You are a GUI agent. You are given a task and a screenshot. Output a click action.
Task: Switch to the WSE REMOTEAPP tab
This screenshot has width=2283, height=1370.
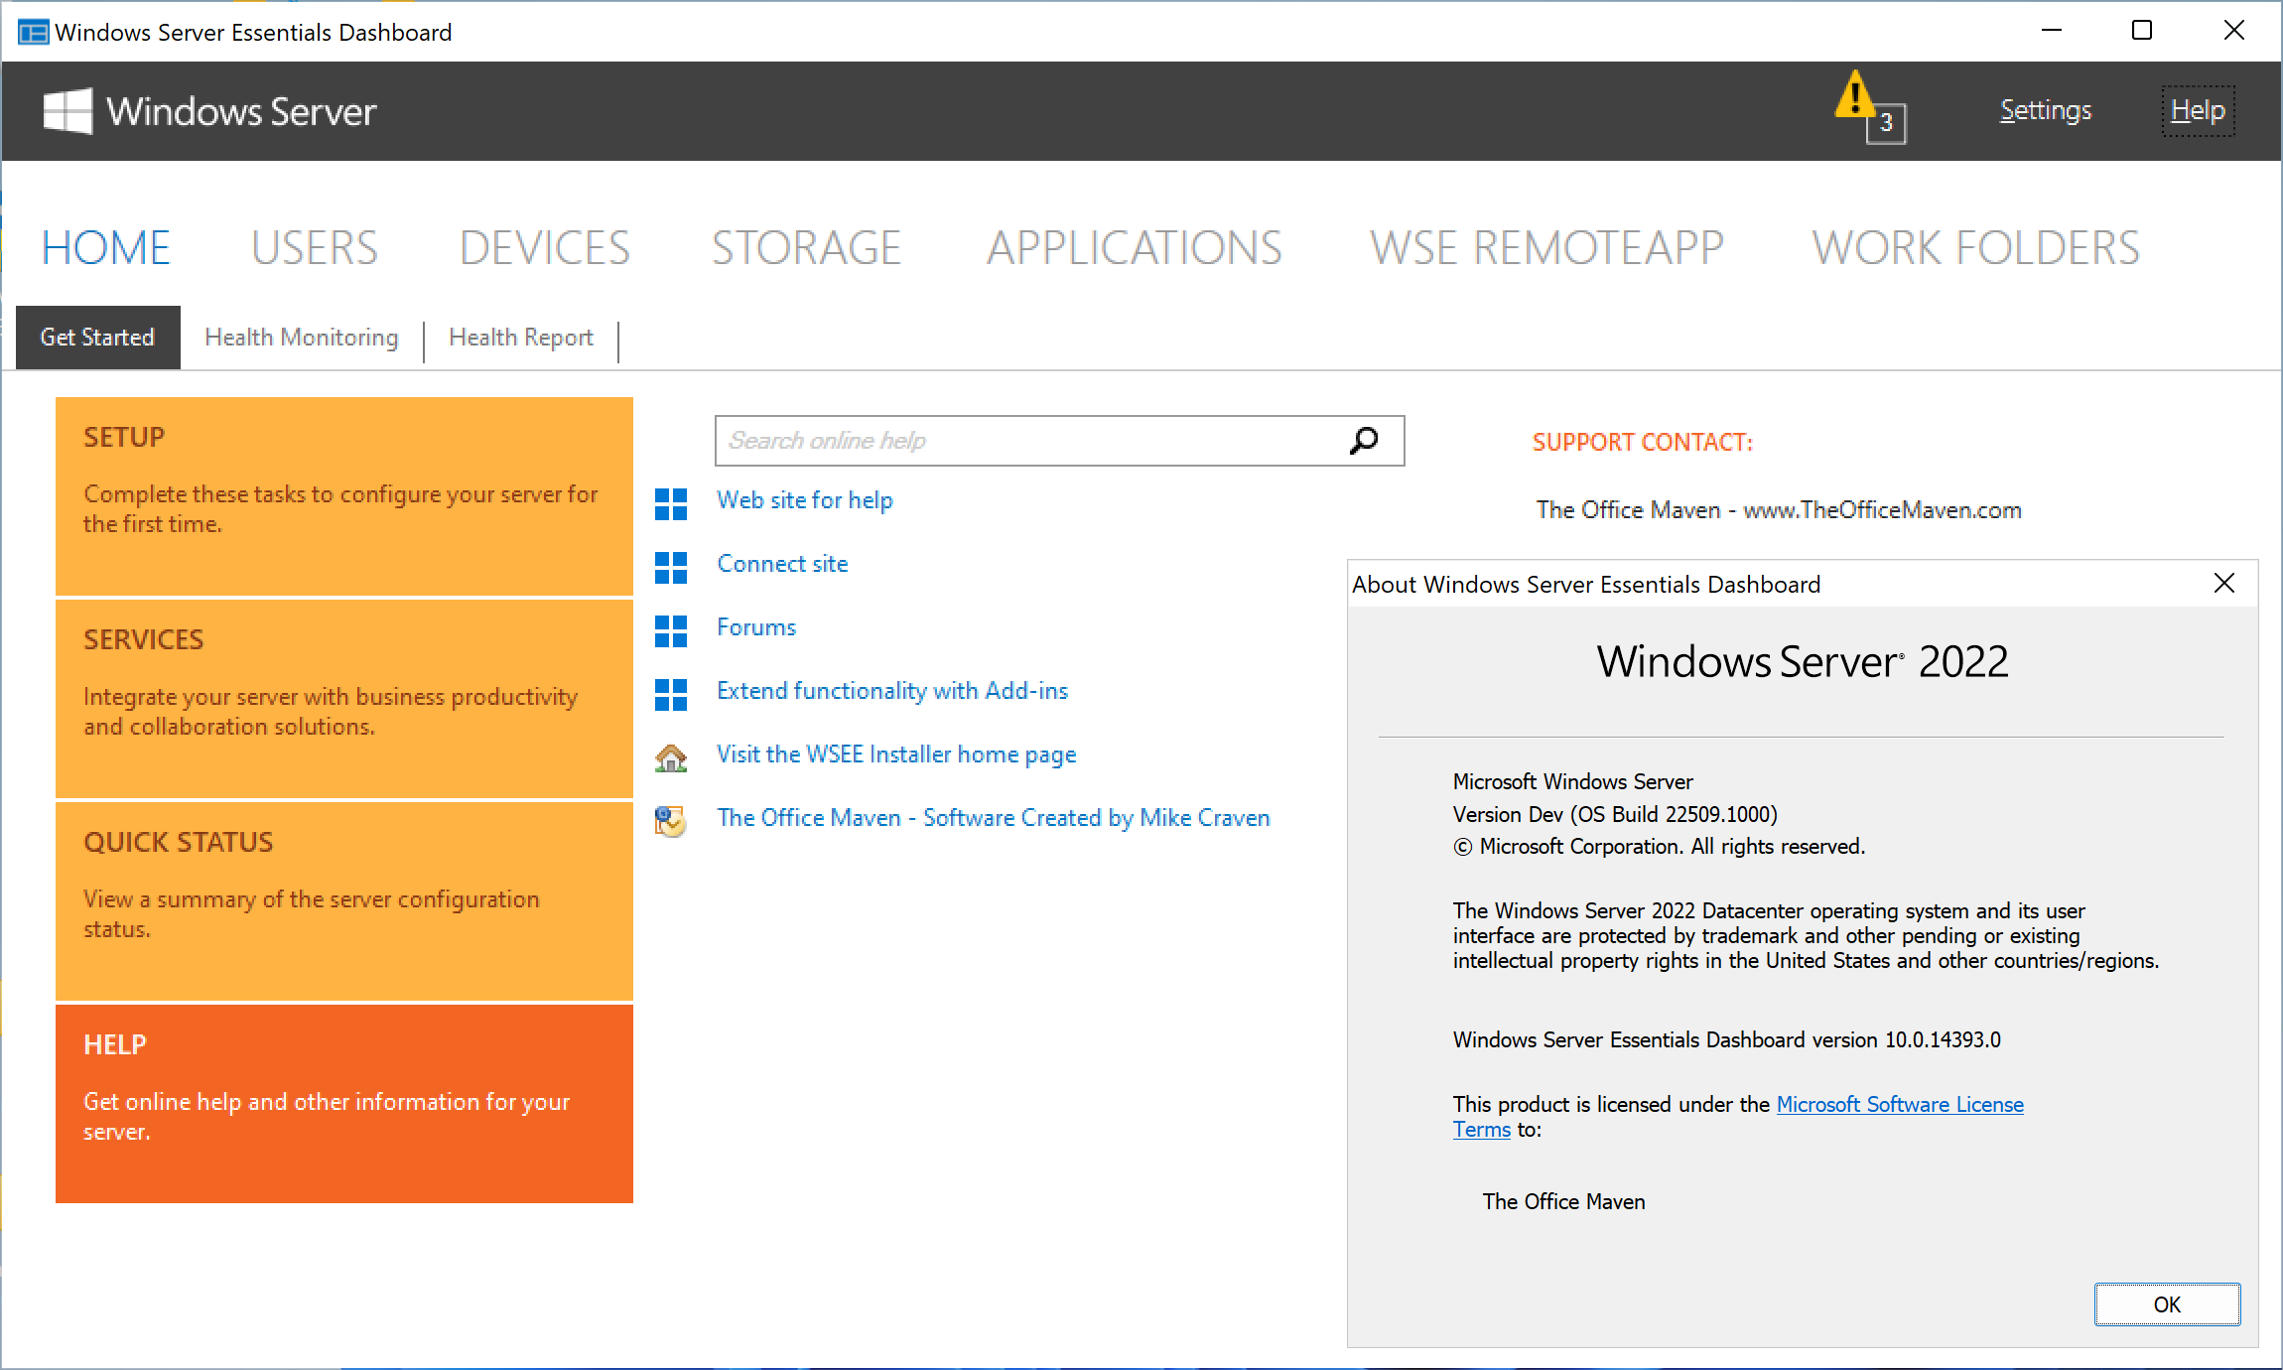[x=1545, y=248]
